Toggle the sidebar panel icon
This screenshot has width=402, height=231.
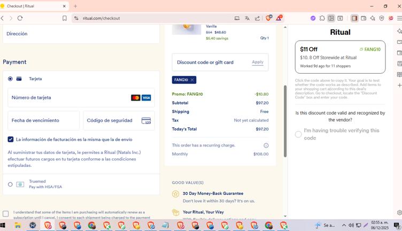click(x=354, y=18)
